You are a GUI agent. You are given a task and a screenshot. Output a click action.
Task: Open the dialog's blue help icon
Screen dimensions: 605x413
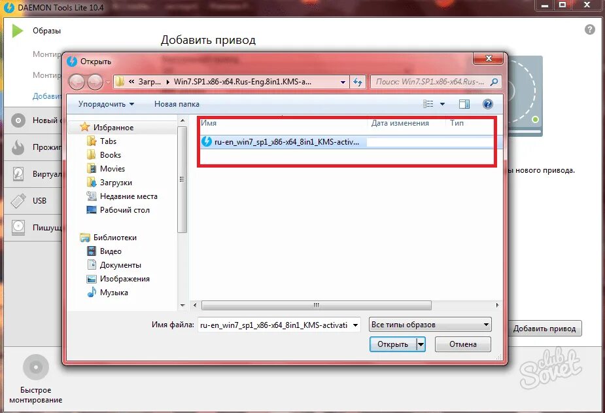(488, 104)
